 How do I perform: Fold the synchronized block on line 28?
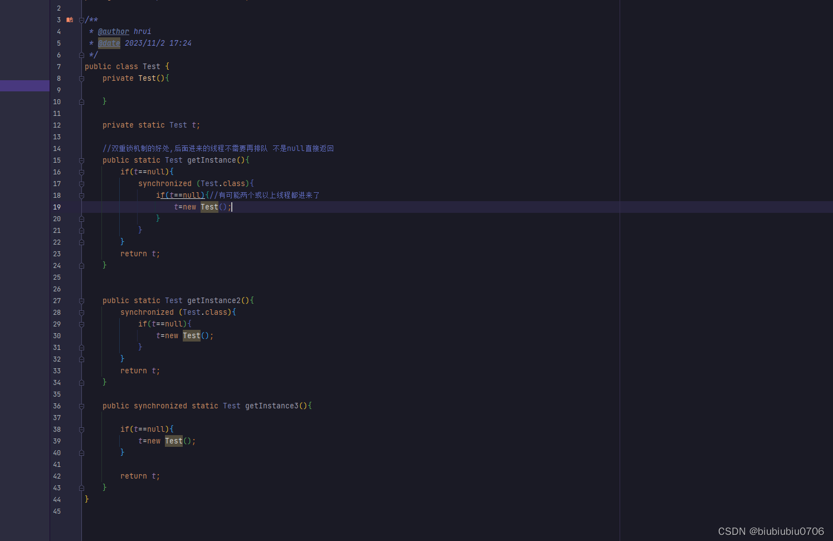coord(81,313)
